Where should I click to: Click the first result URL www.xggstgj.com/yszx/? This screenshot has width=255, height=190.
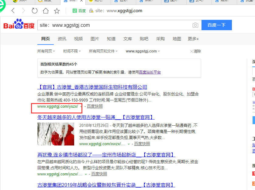pos(58,106)
